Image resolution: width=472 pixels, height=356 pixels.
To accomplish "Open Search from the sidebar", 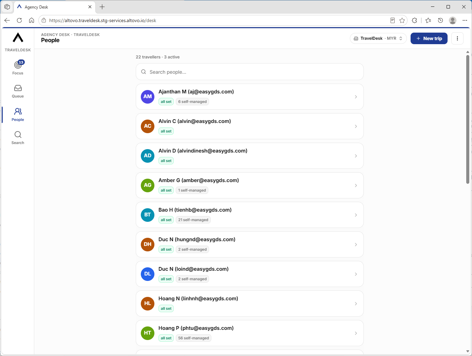I will (18, 138).
